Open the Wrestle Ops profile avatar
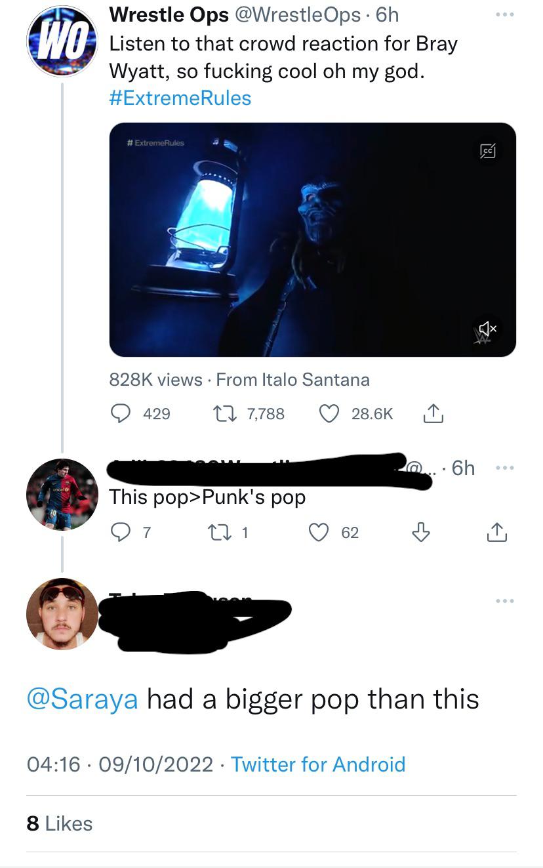Screen dimensions: 543x868 pos(62,41)
